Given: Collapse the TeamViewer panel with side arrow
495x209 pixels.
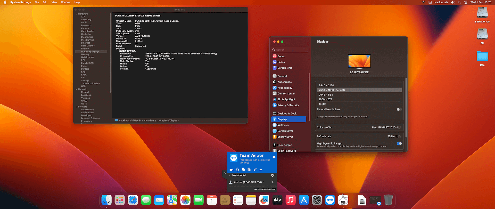Looking at the screenshot, I should tap(225, 173).
